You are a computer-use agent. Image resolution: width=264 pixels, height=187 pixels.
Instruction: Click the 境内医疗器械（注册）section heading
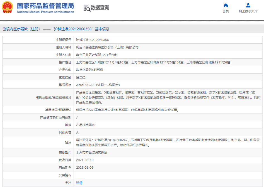pyautogui.click(x=23, y=29)
